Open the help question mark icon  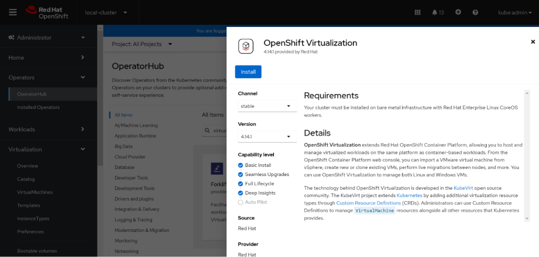click(475, 12)
